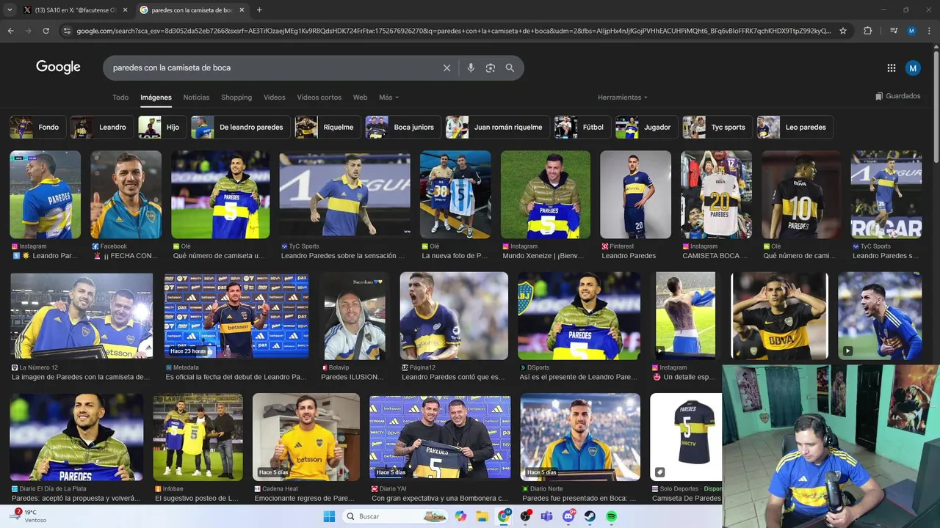Filter by Leo paredes chip
Viewport: 940px width, 528px height.
pos(795,127)
